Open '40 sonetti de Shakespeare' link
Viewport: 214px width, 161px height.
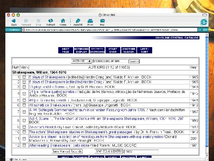(x=50, y=105)
